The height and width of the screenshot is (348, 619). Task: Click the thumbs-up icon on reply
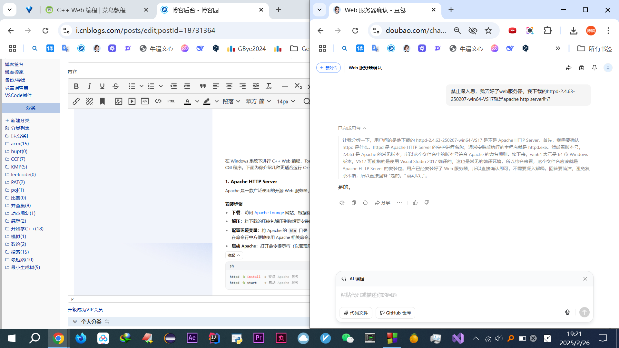click(x=415, y=203)
